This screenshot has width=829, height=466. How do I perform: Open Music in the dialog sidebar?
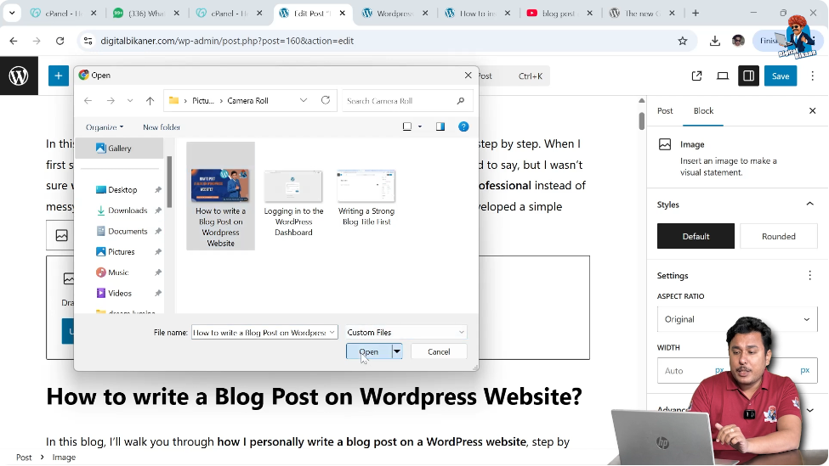tap(118, 272)
